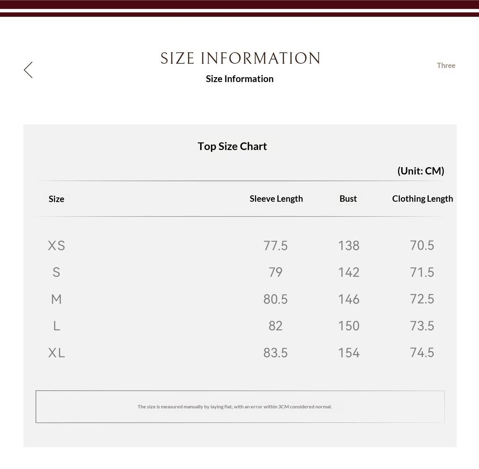Click the 'Bust' column header
This screenshot has width=479, height=469.
[x=348, y=199]
